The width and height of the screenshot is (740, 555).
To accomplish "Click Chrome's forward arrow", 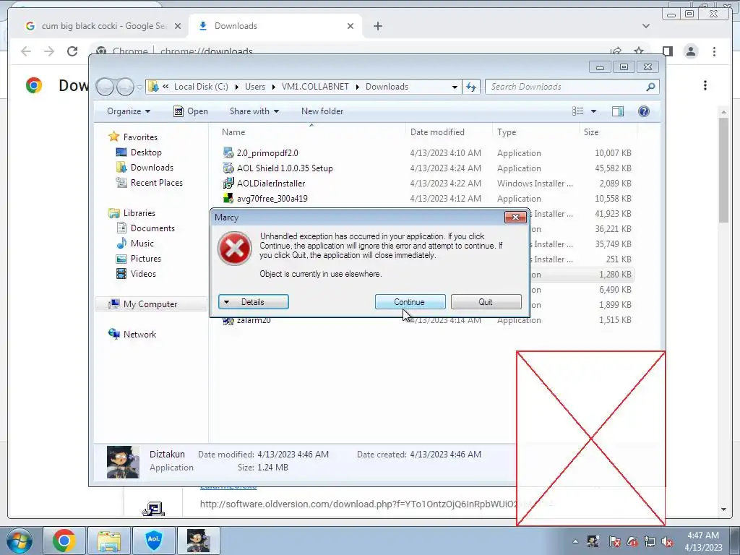I will click(49, 51).
